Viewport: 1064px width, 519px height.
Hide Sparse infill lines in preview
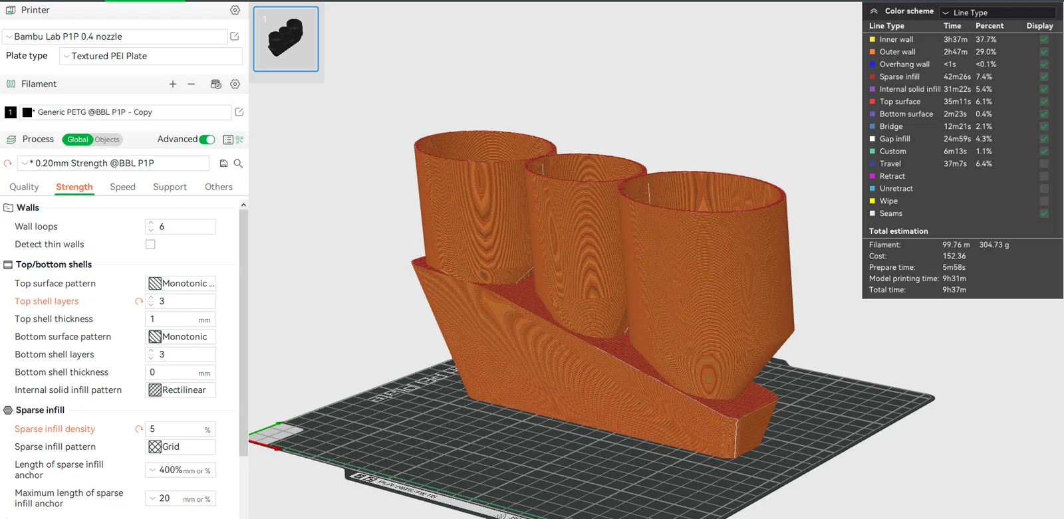click(x=1044, y=77)
